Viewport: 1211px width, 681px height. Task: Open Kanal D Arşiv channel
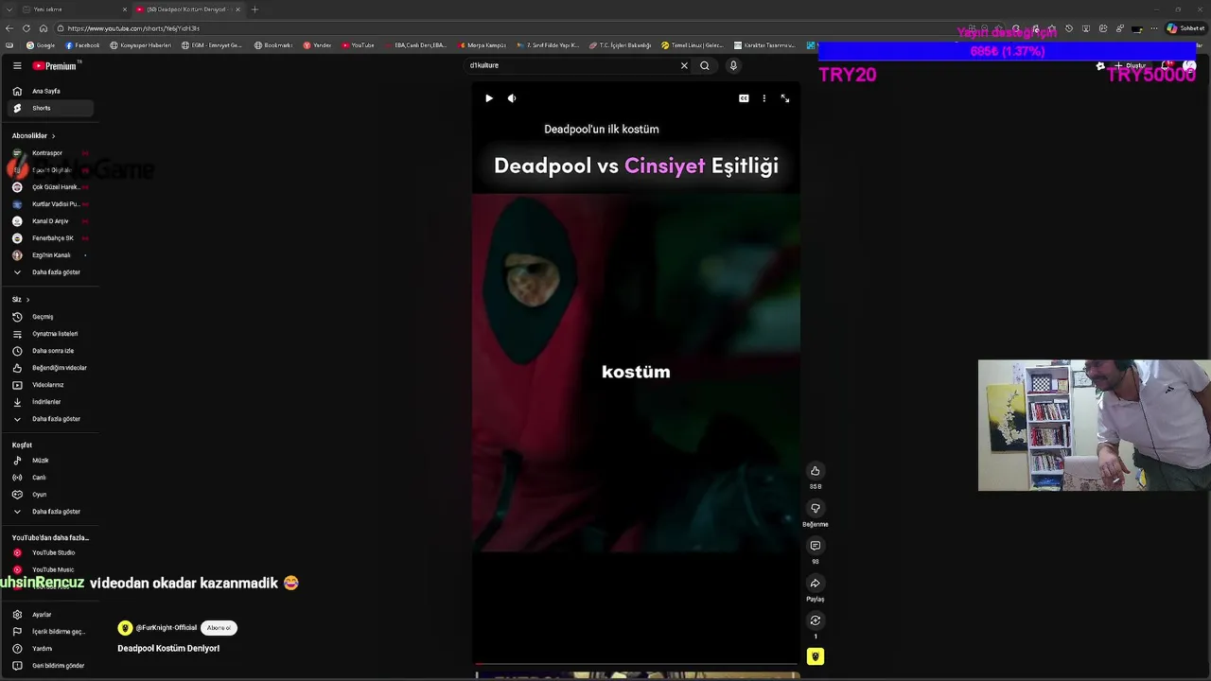click(x=49, y=221)
